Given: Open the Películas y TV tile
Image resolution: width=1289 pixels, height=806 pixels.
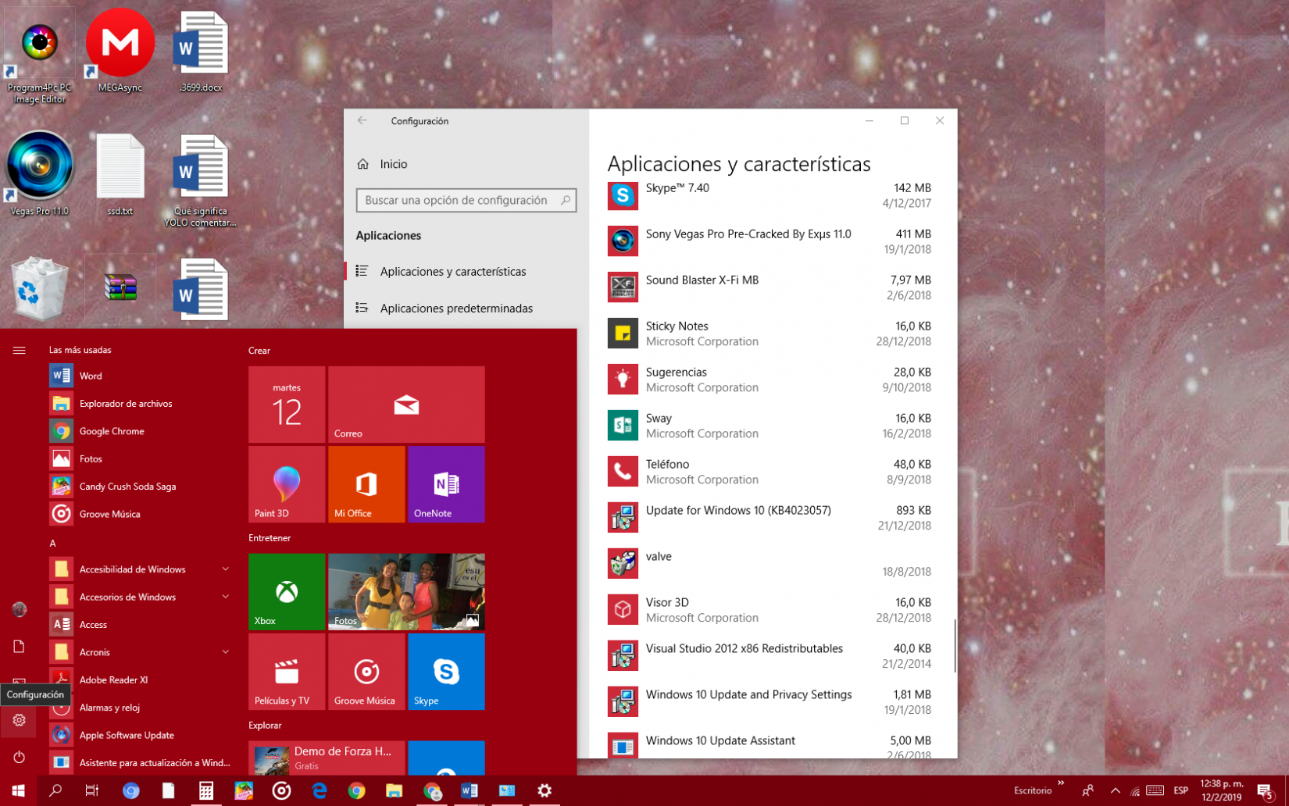Looking at the screenshot, I should coord(287,672).
